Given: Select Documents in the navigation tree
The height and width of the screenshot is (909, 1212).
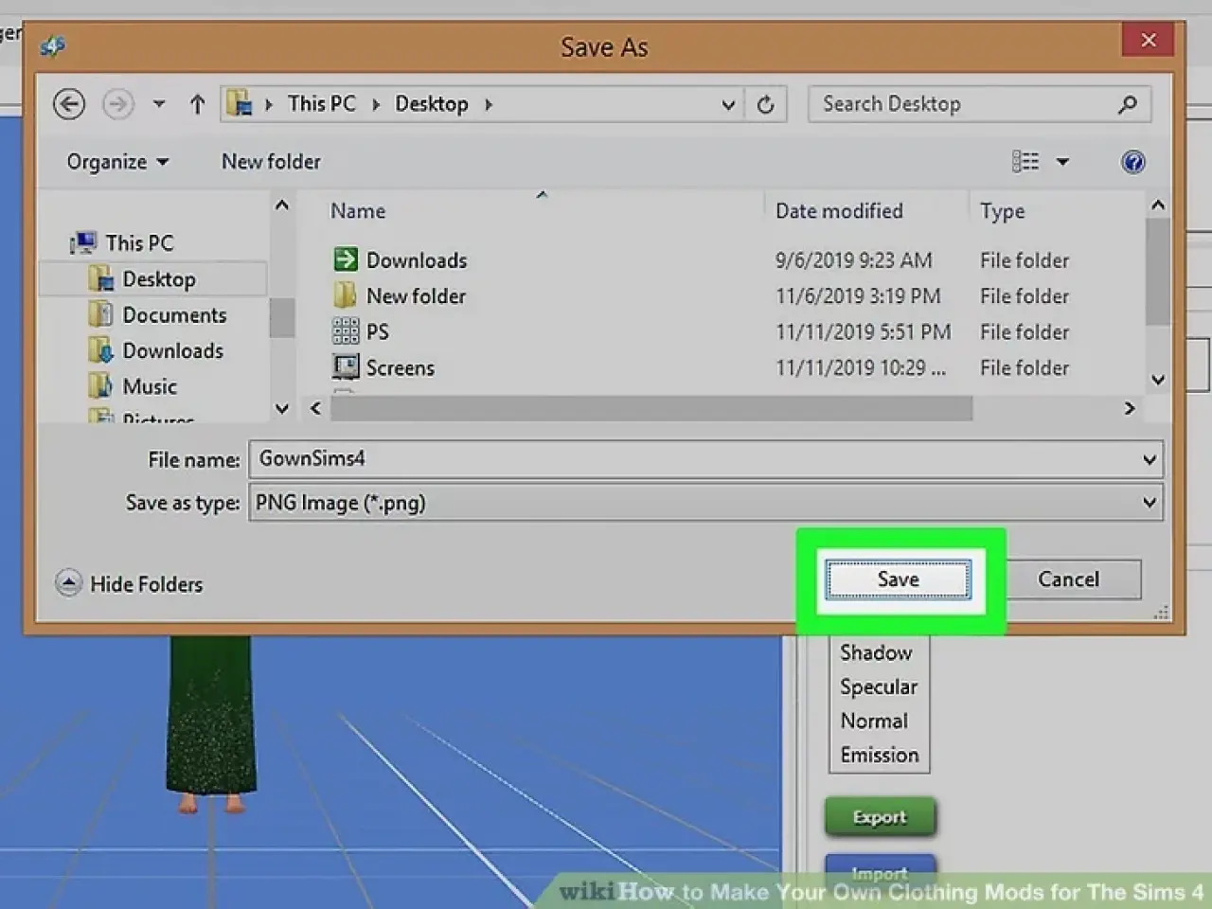Looking at the screenshot, I should point(174,315).
